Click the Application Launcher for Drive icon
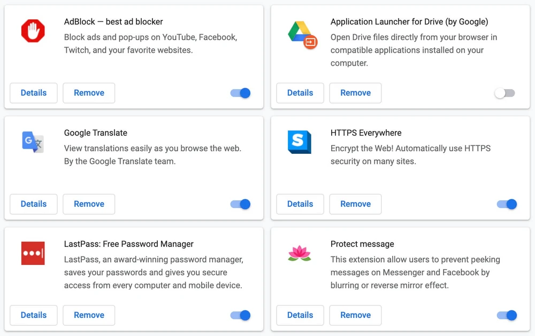This screenshot has width=535, height=336. (302, 34)
